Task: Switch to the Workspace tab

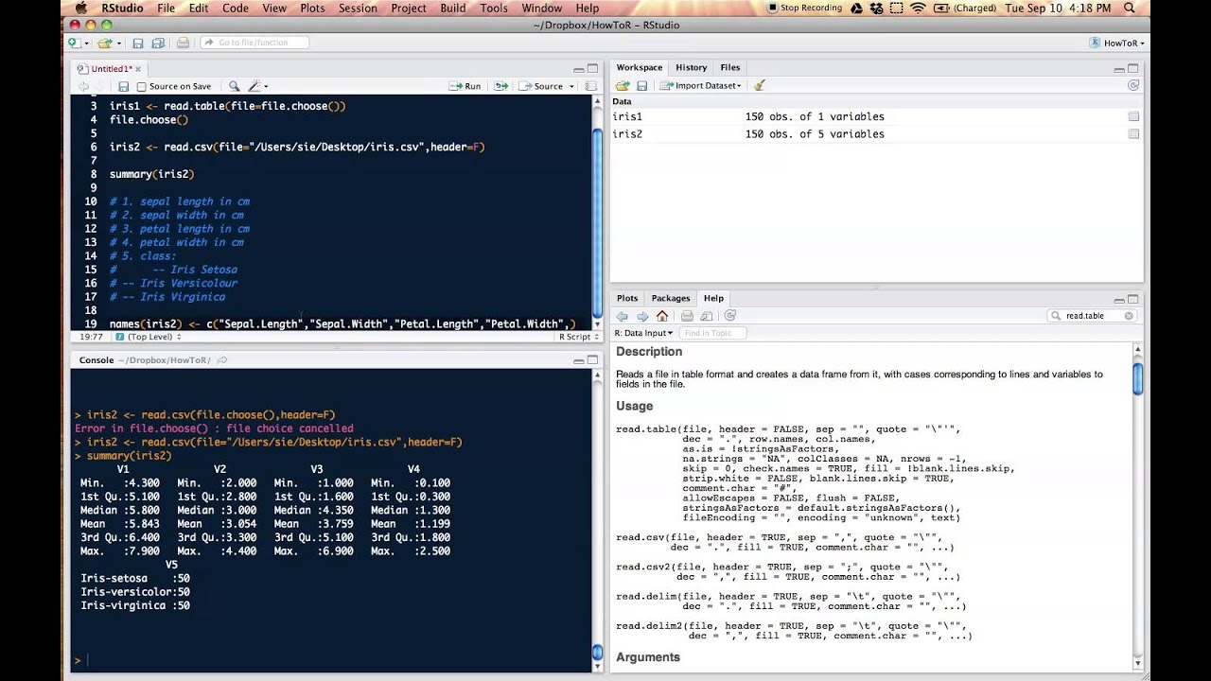Action: 640,68
